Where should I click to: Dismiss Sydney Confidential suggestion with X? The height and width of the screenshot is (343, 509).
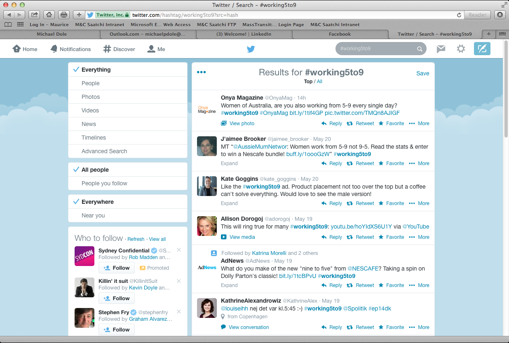pos(179,250)
